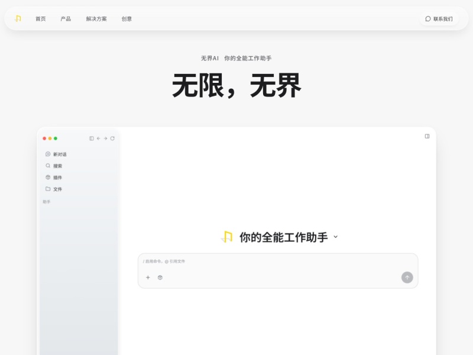
Task: Click the 联系我们 contact button
Action: [x=439, y=19]
